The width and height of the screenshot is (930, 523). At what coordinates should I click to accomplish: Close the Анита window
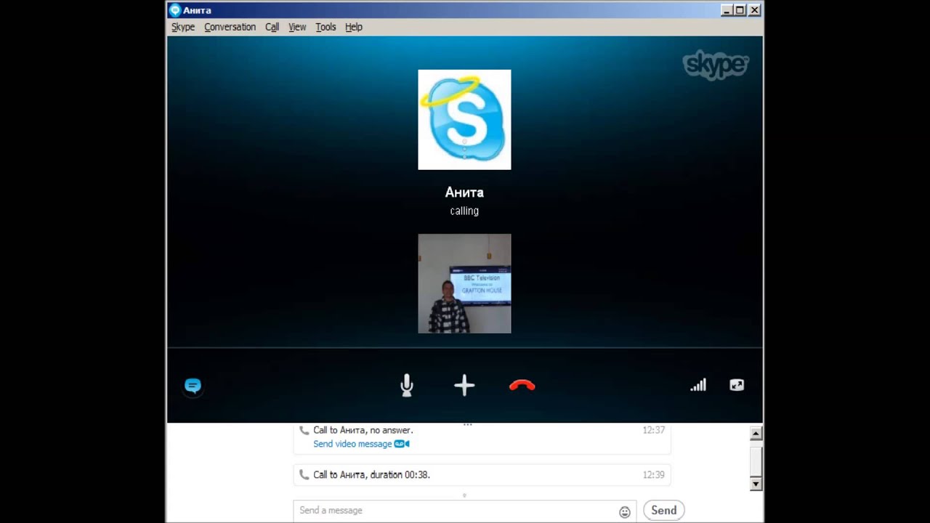click(x=754, y=10)
